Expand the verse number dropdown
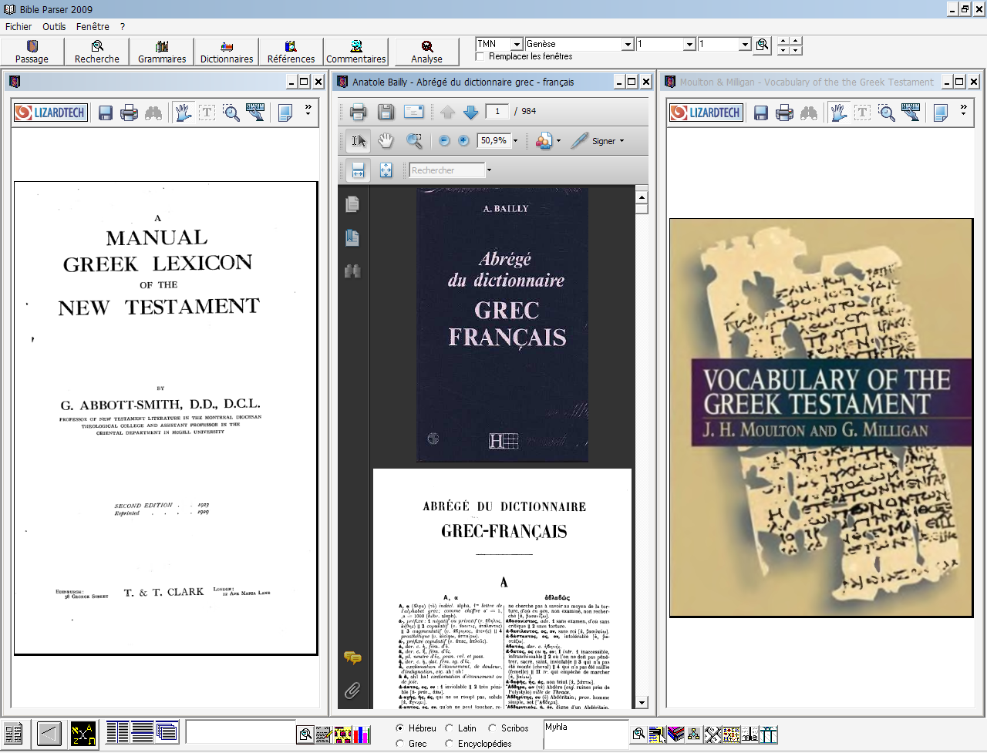The height and width of the screenshot is (753, 987). pos(745,45)
